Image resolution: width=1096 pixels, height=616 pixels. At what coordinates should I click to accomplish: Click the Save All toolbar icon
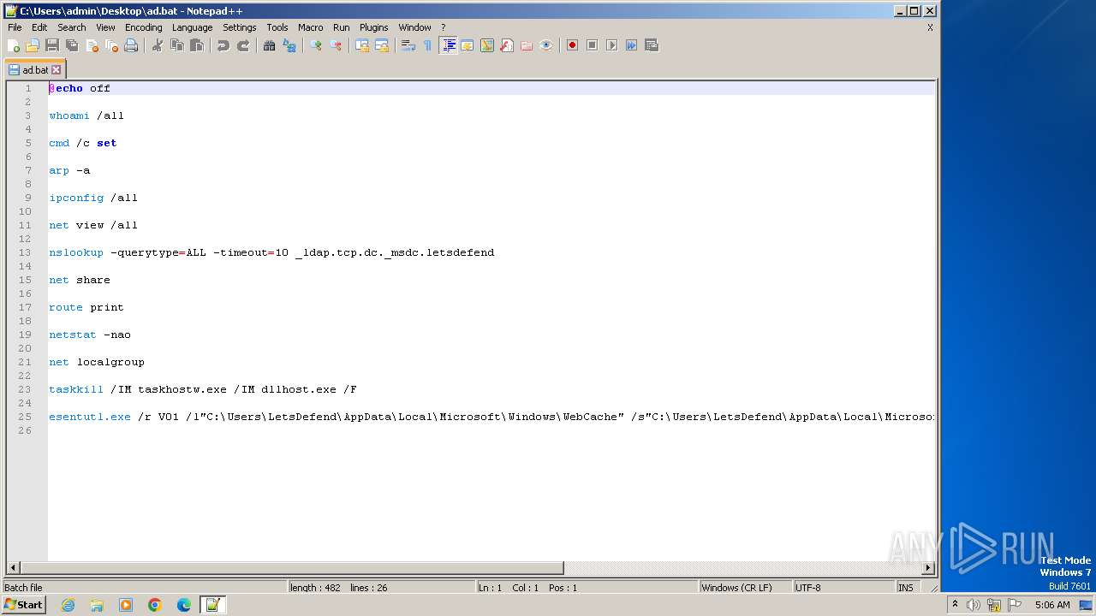[x=72, y=45]
